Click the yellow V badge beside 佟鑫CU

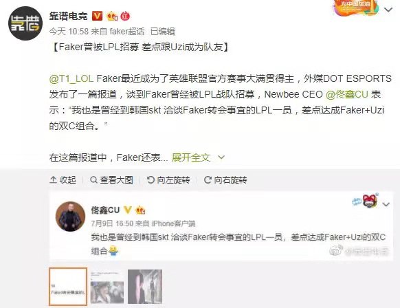(128, 210)
